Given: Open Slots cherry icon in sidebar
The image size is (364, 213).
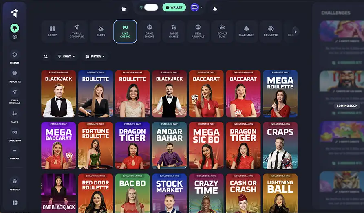Looking at the screenshot, I should click(x=15, y=116).
